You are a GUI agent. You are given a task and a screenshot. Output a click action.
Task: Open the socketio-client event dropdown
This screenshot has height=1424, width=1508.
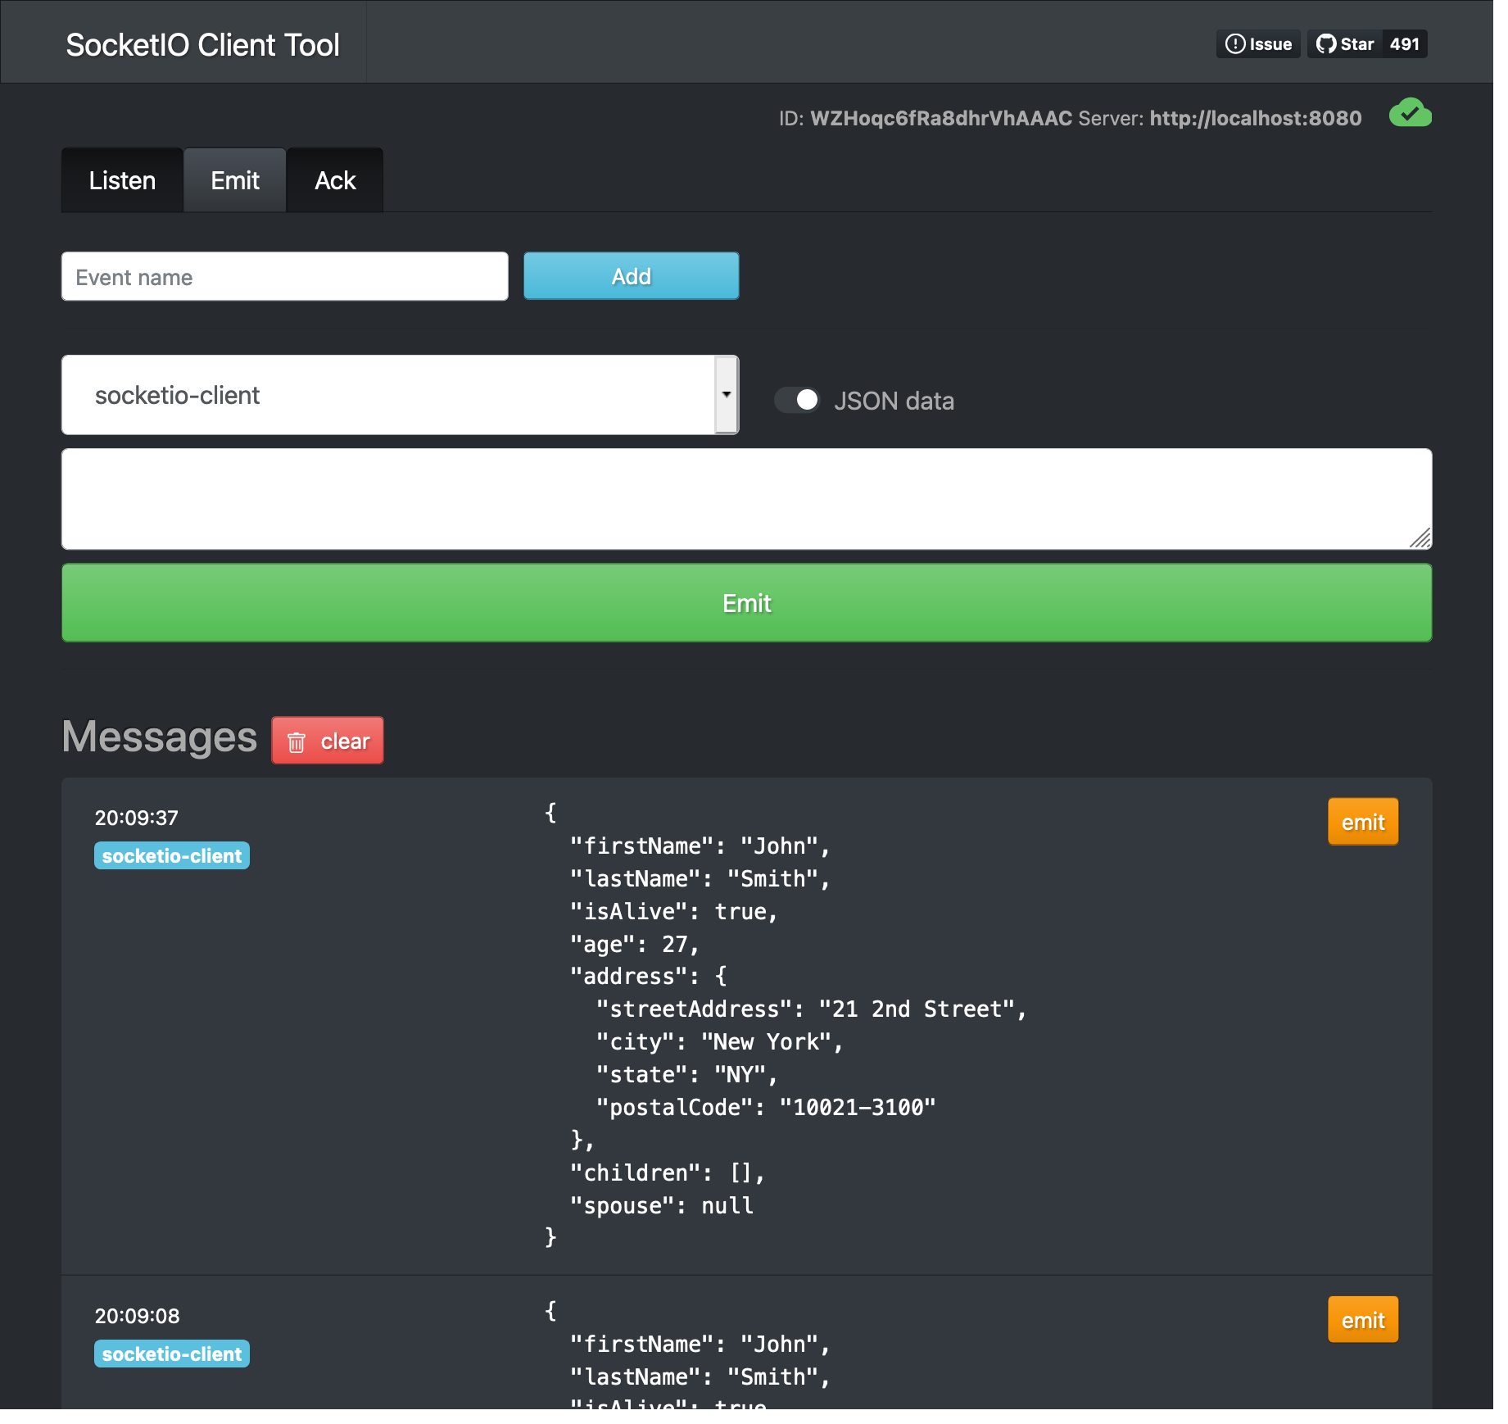400,395
